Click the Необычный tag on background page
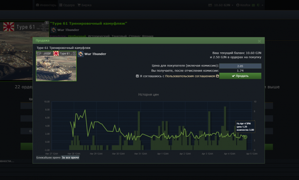The image size is (299, 180). pos(77,36)
